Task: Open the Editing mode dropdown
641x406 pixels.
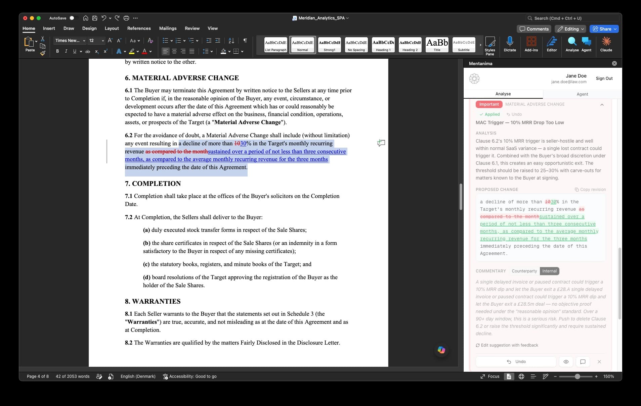Action: pos(570,29)
